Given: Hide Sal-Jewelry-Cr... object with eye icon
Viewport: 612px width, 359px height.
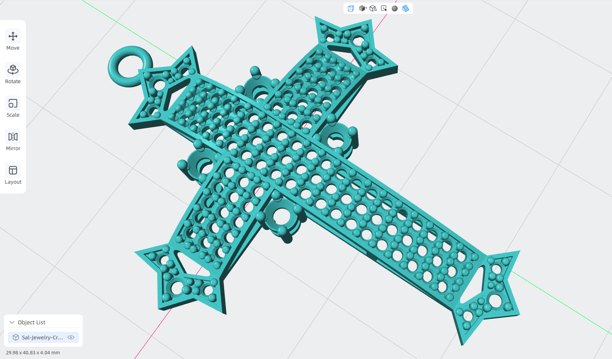Looking at the screenshot, I should (71, 337).
